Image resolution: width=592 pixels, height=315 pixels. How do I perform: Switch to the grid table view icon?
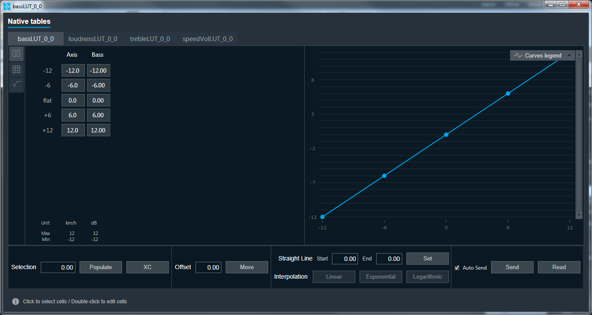pos(16,69)
